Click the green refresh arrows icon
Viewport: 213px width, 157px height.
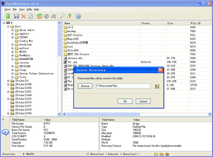(x=40, y=16)
